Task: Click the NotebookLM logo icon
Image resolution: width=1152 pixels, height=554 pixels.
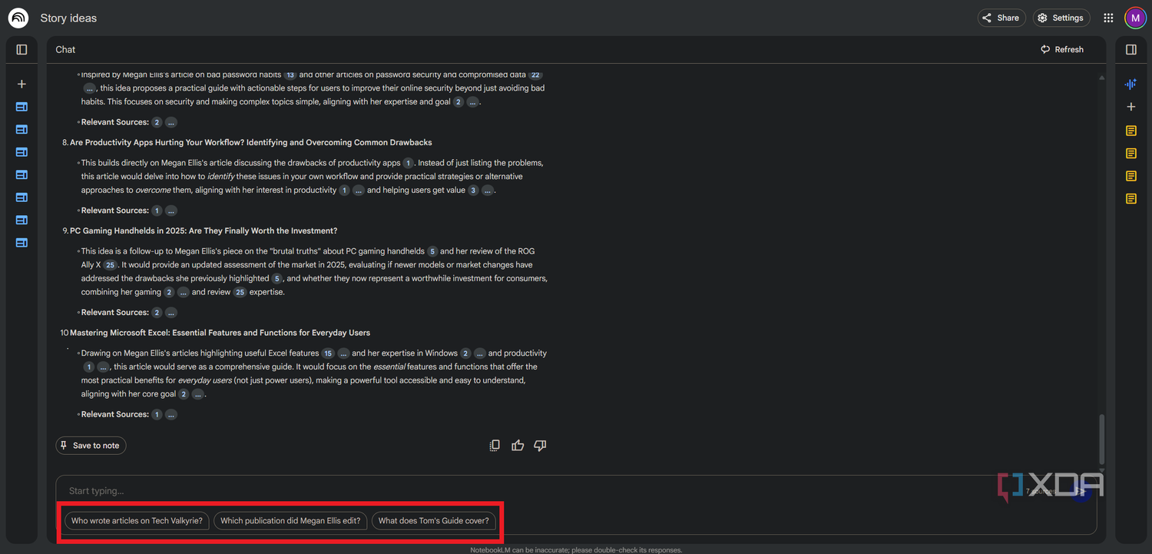Action: click(18, 18)
